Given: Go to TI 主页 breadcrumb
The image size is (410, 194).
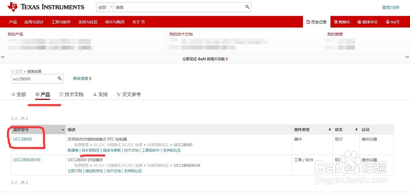Looking at the screenshot, I should point(17,71).
